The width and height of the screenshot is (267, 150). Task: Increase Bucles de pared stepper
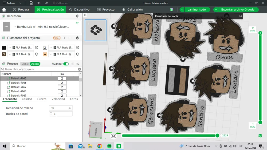pos(51,113)
